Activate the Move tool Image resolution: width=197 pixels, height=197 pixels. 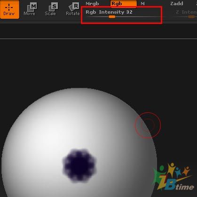tap(30, 9)
